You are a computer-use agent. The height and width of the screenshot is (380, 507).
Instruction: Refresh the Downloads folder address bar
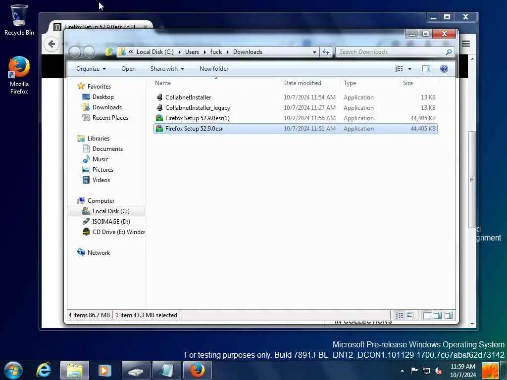click(326, 52)
